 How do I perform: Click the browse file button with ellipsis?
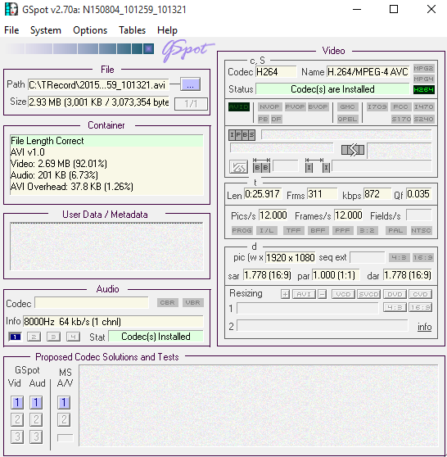point(190,84)
